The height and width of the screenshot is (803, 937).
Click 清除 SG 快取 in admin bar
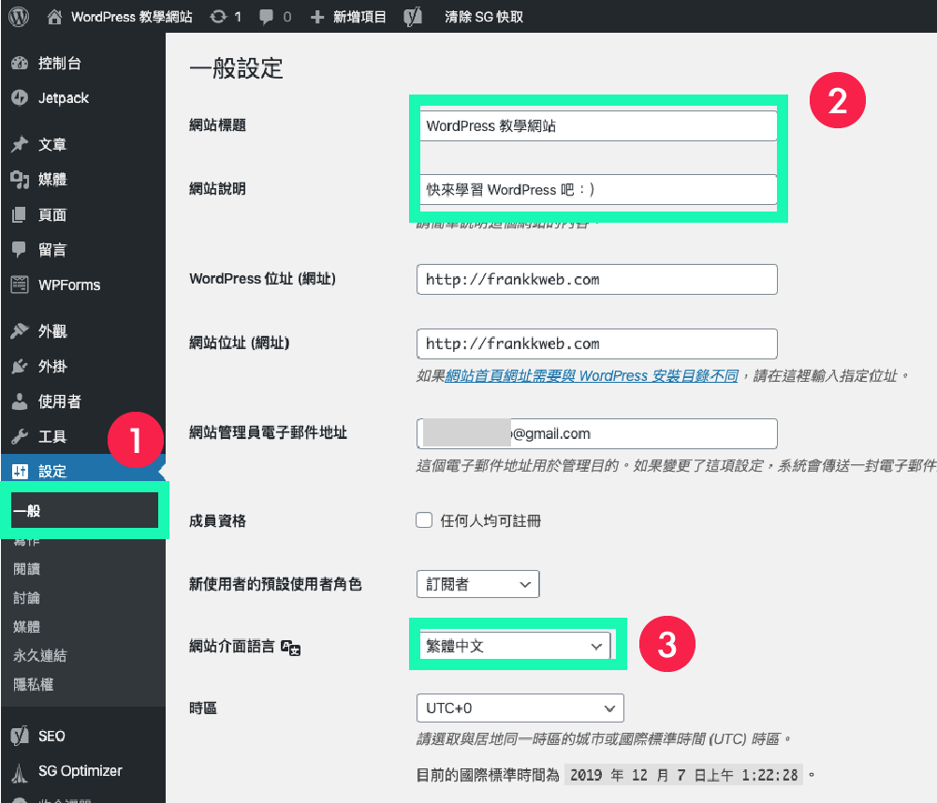483,17
